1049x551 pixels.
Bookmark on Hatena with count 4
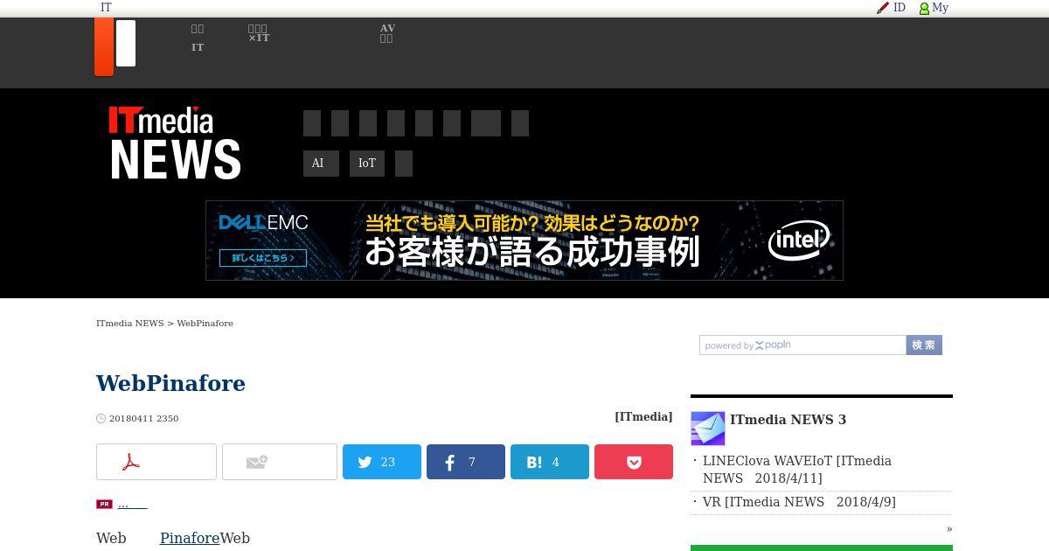(x=550, y=462)
